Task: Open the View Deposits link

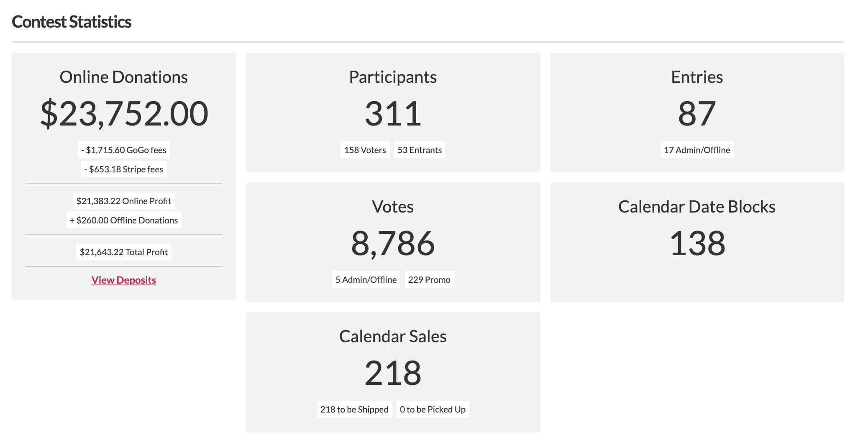Action: click(124, 280)
